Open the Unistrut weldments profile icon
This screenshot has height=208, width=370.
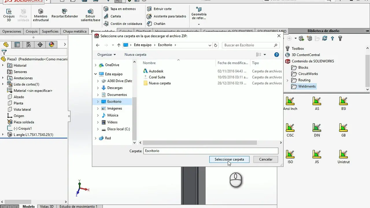tap(343, 154)
